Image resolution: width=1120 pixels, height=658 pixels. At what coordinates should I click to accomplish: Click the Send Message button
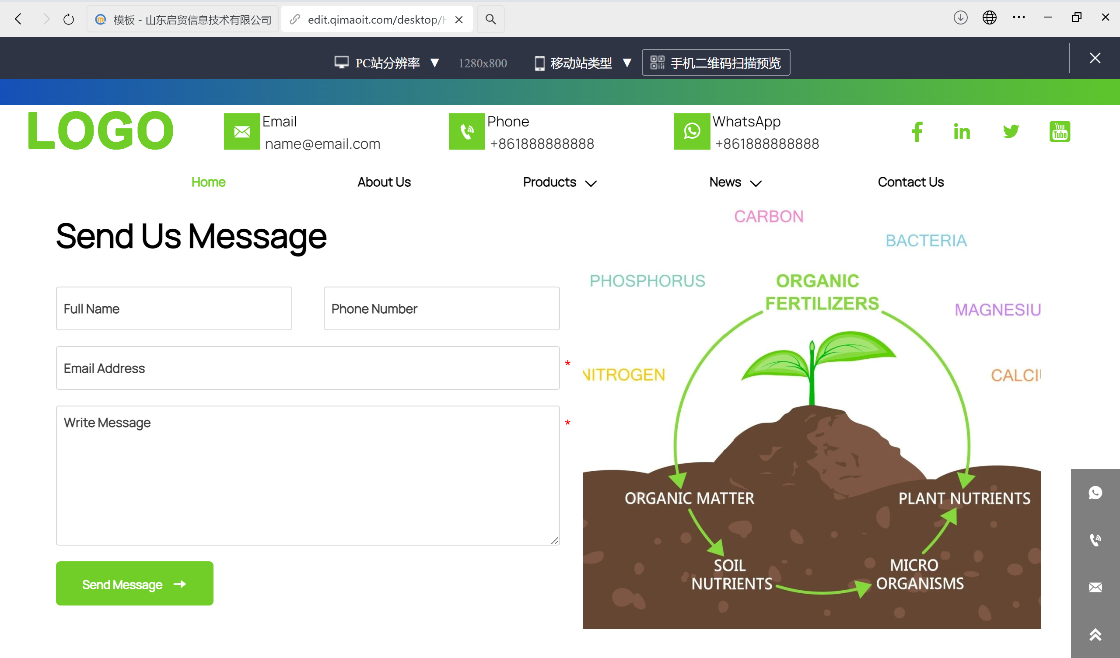134,584
